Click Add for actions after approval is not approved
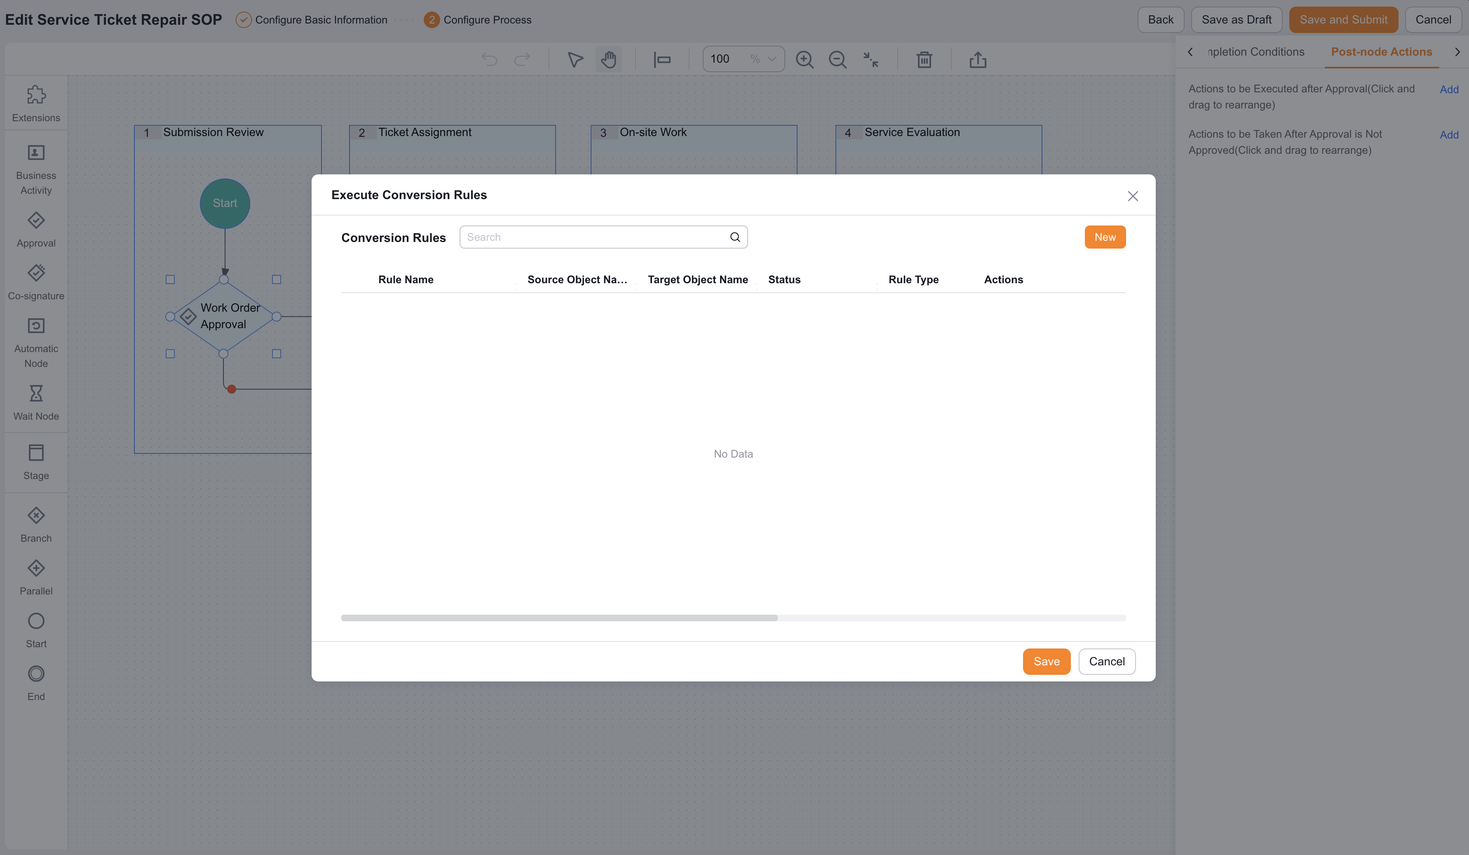 (1449, 135)
